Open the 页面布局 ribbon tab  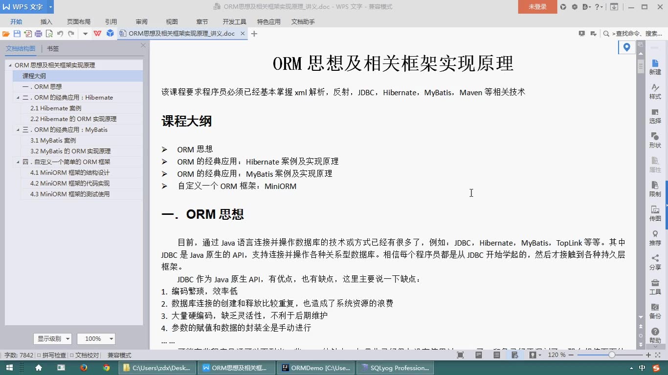click(79, 22)
